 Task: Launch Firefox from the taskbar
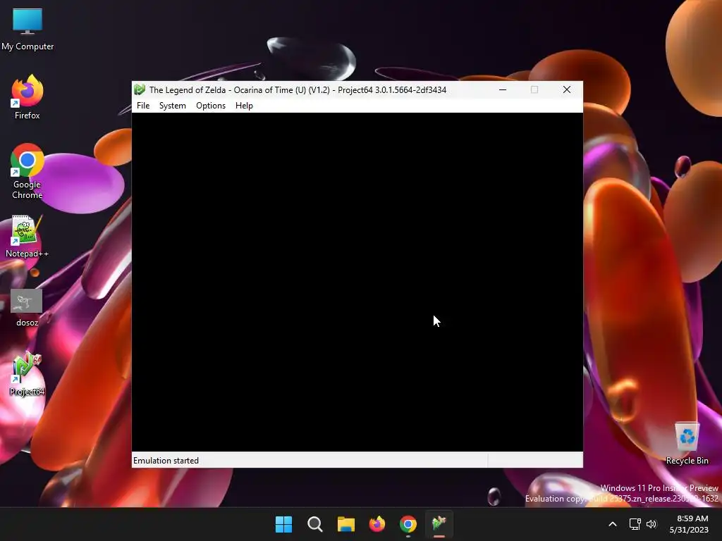(377, 524)
